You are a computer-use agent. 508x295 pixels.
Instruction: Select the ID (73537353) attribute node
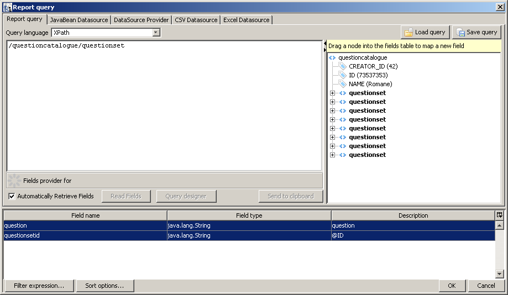[x=368, y=75]
